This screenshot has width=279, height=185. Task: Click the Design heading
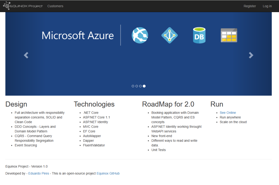tap(16, 104)
